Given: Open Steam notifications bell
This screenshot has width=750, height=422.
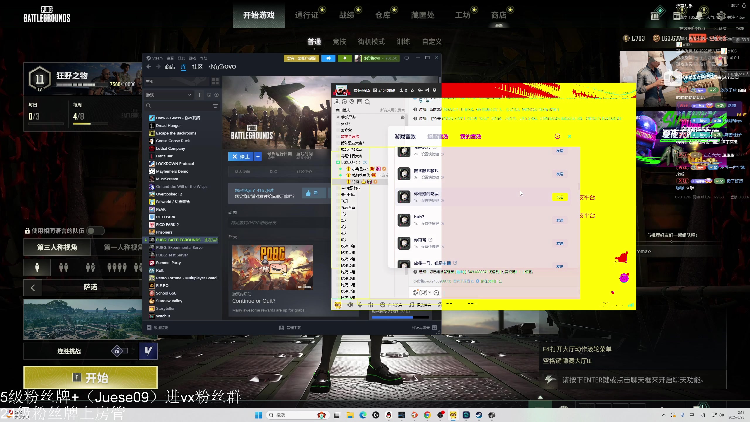Looking at the screenshot, I should pyautogui.click(x=345, y=58).
